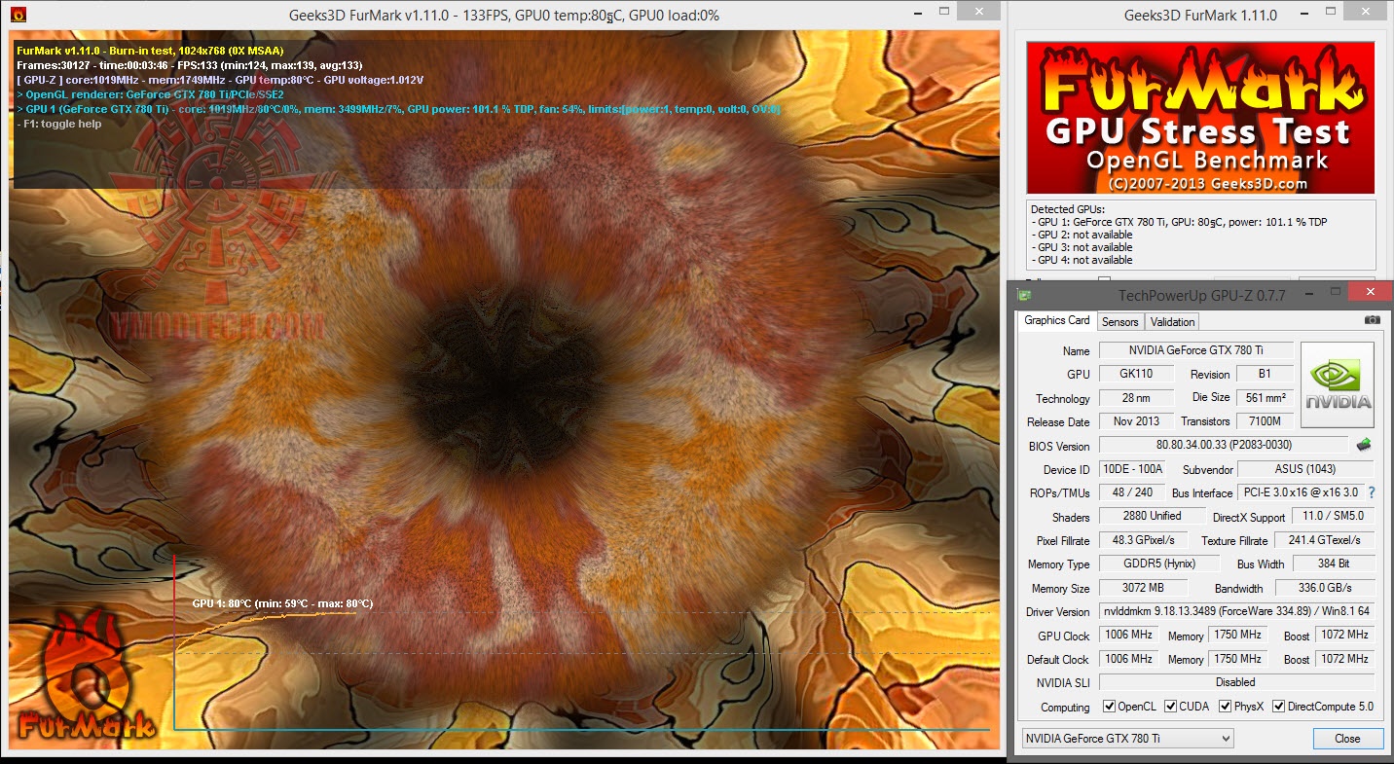
Task: Uncheck the OpenCL checkbox
Action: 1109,707
